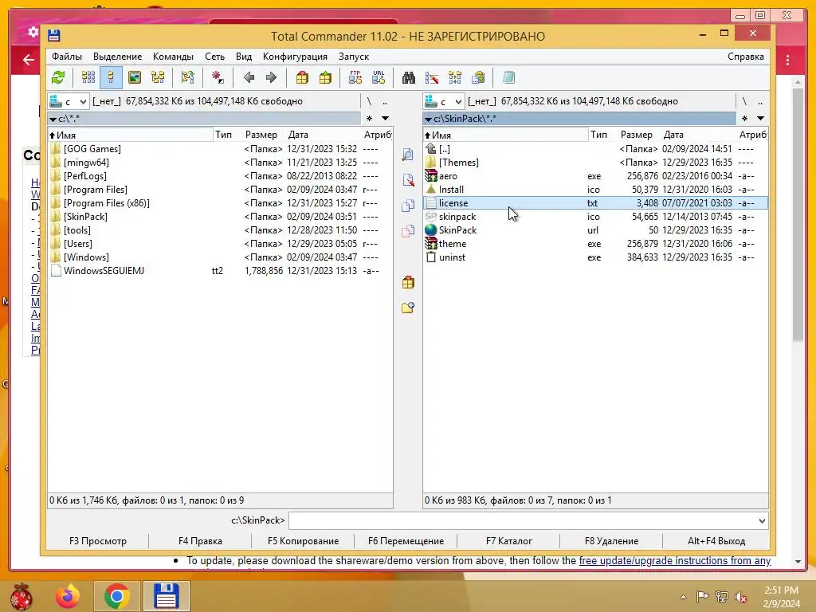The image size is (816, 612).
Task: Open right panel favorites asterisk button
Action: 745,119
